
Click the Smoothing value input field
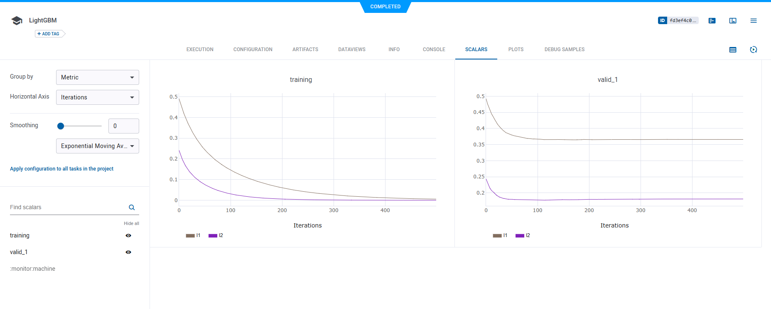coord(123,126)
